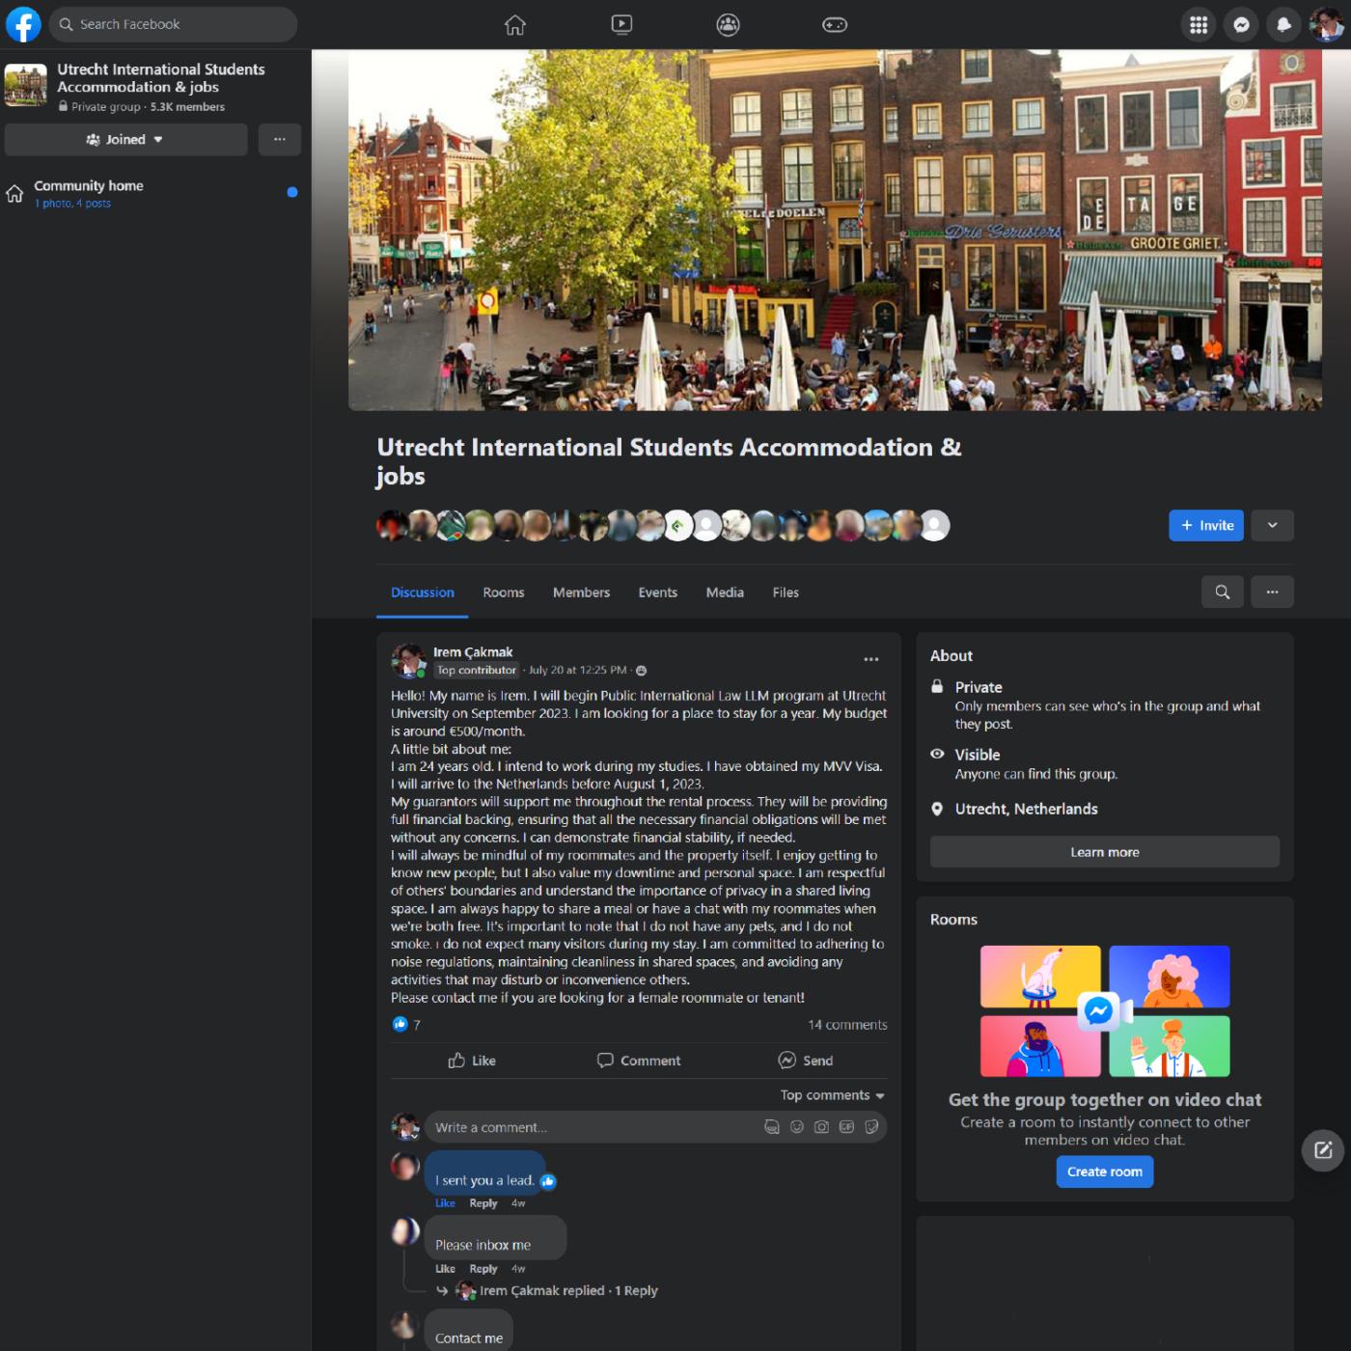
Task: Open Messenger from the top bar
Action: tap(1242, 25)
